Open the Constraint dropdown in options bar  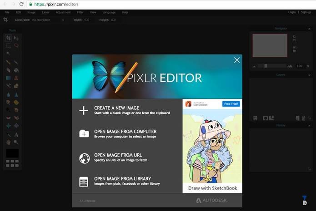pos(48,20)
